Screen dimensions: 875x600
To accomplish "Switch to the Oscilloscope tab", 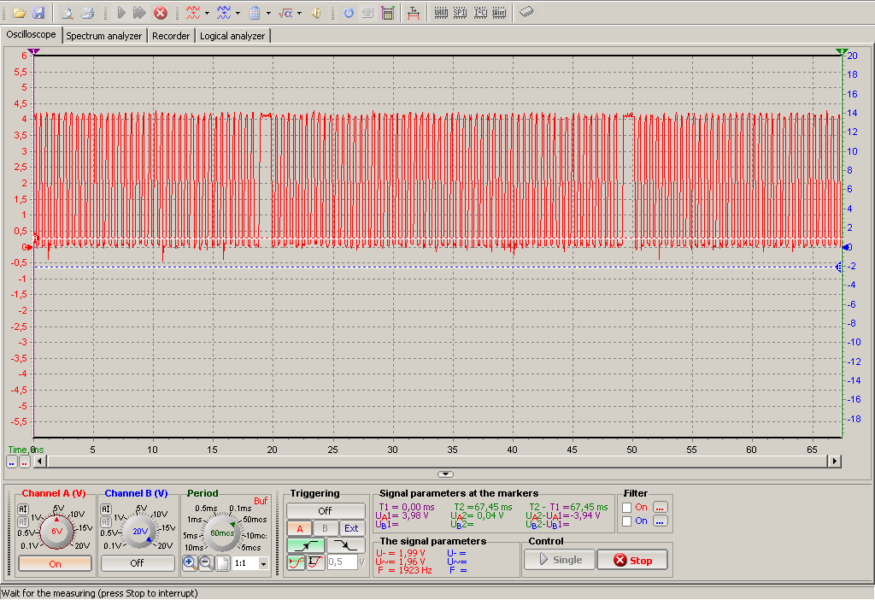I will tap(32, 34).
